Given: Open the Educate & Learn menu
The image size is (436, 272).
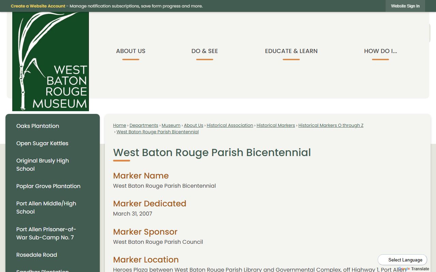Looking at the screenshot, I should click(x=291, y=51).
